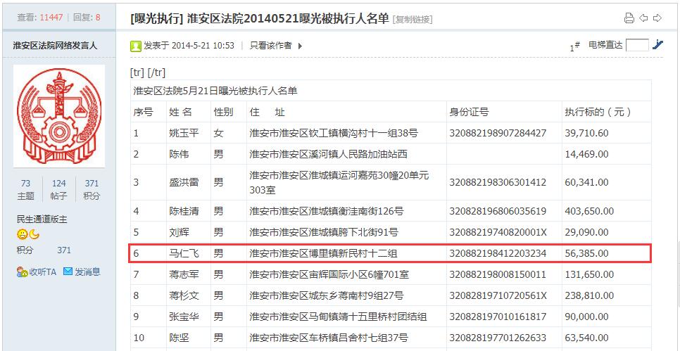Click the 曝光执行 category tag in title
Image resolution: width=680 pixels, height=351 pixels.
pyautogui.click(x=158, y=18)
